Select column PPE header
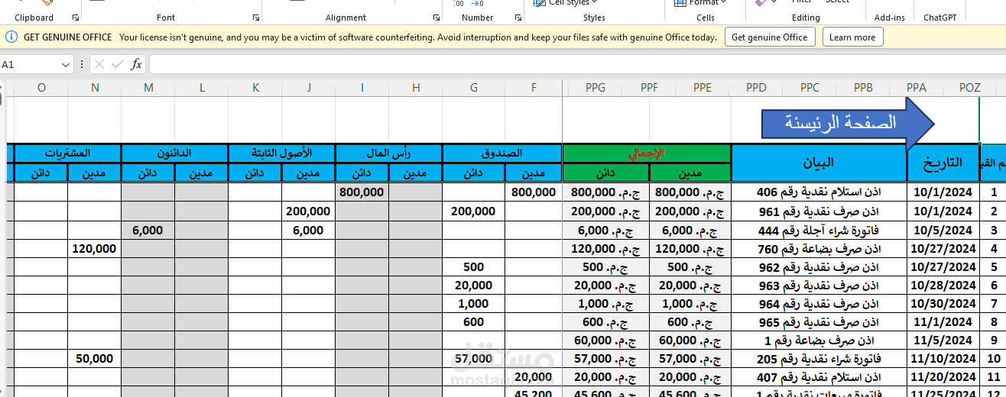This screenshot has height=397, width=1006. (x=703, y=88)
